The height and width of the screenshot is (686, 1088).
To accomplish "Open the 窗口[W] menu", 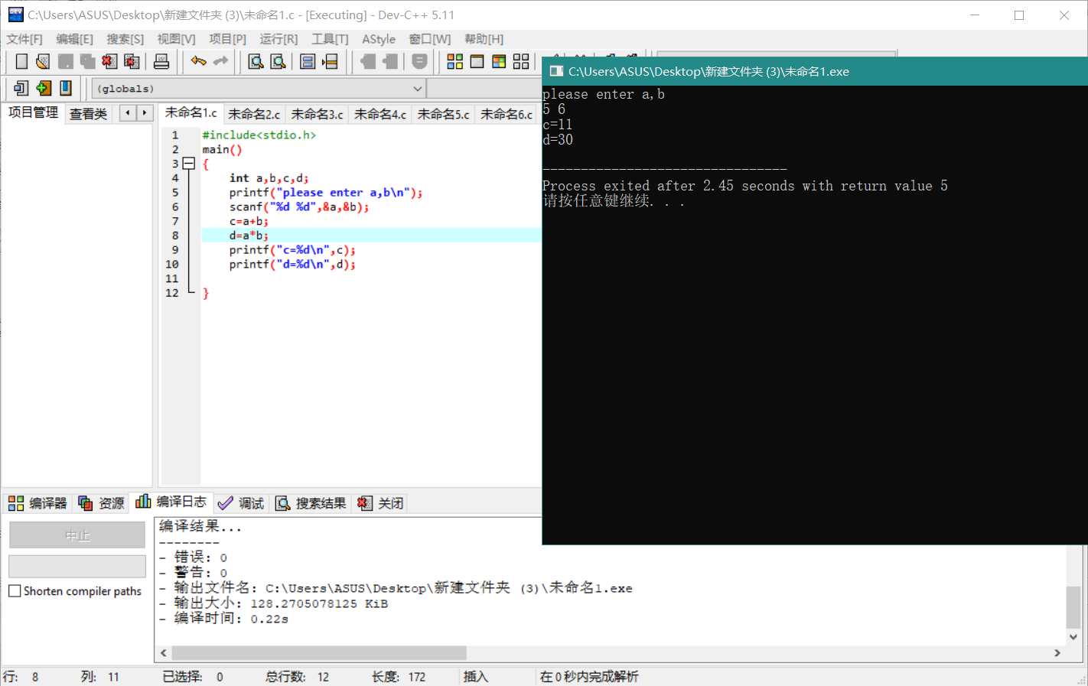I will (429, 39).
